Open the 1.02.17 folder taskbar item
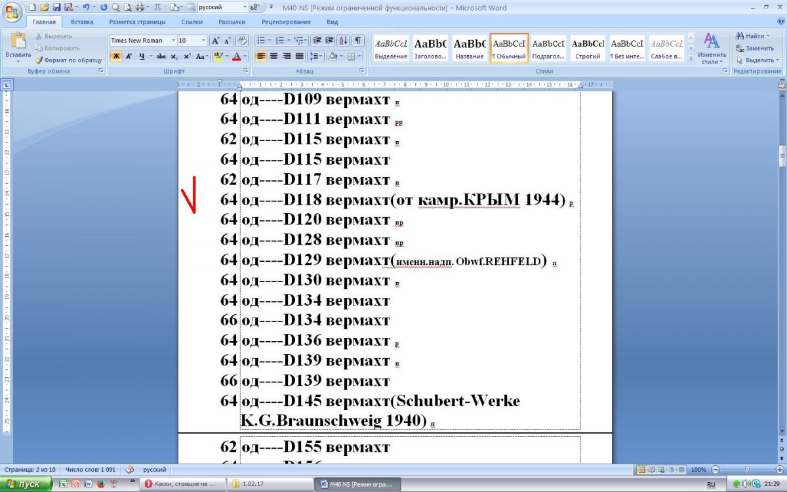787x492 pixels. click(270, 484)
